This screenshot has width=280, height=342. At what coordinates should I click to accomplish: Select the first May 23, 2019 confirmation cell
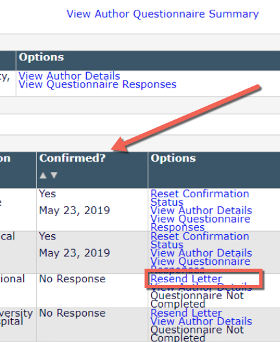(75, 210)
